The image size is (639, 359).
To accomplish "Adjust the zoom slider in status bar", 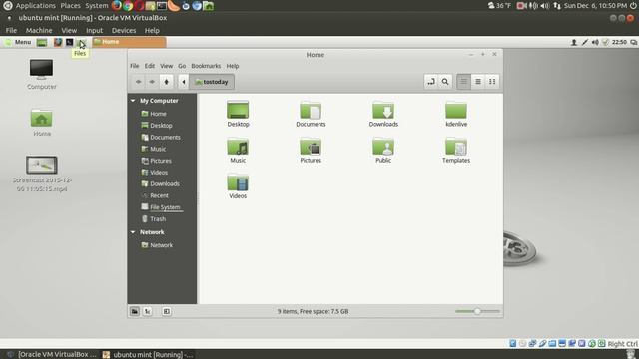I will pyautogui.click(x=477, y=311).
